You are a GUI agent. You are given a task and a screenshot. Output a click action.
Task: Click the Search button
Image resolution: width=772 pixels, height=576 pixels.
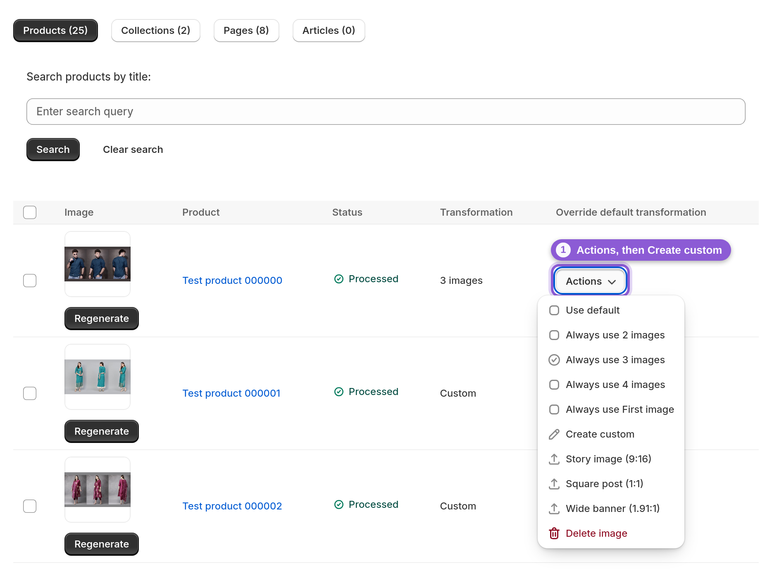pos(53,150)
